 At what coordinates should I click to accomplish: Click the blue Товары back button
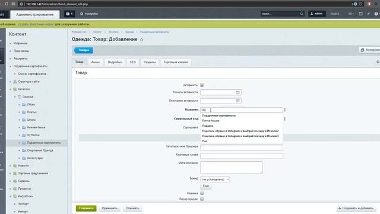pos(83,50)
